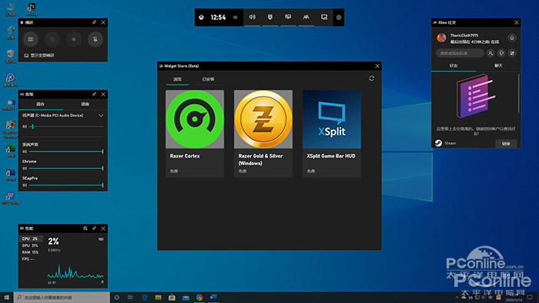Open Microsoft Store from the taskbar
This screenshot has width=539, height=303.
coord(172,297)
